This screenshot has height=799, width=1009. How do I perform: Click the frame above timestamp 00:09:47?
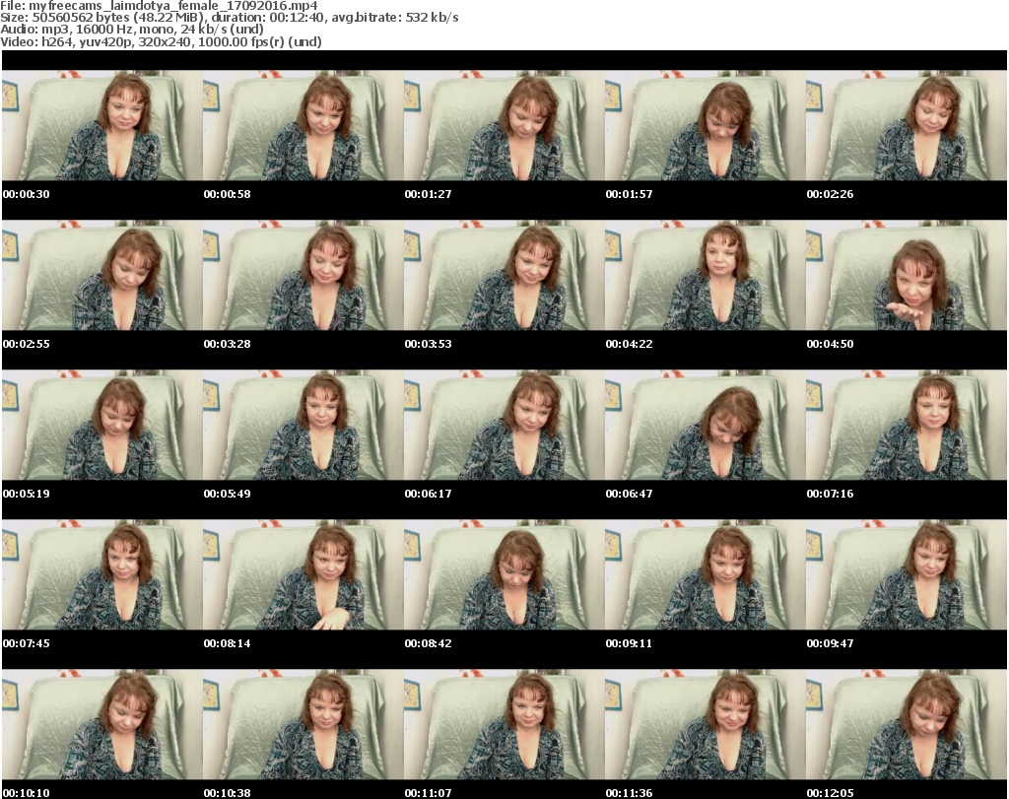[906, 574]
